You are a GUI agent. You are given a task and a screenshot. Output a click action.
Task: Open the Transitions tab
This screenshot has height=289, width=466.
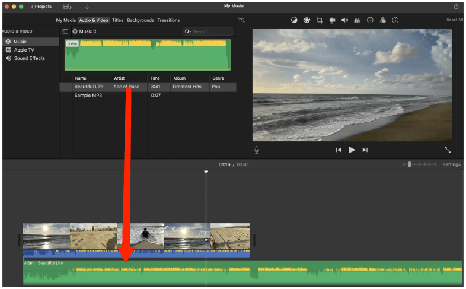[168, 20]
